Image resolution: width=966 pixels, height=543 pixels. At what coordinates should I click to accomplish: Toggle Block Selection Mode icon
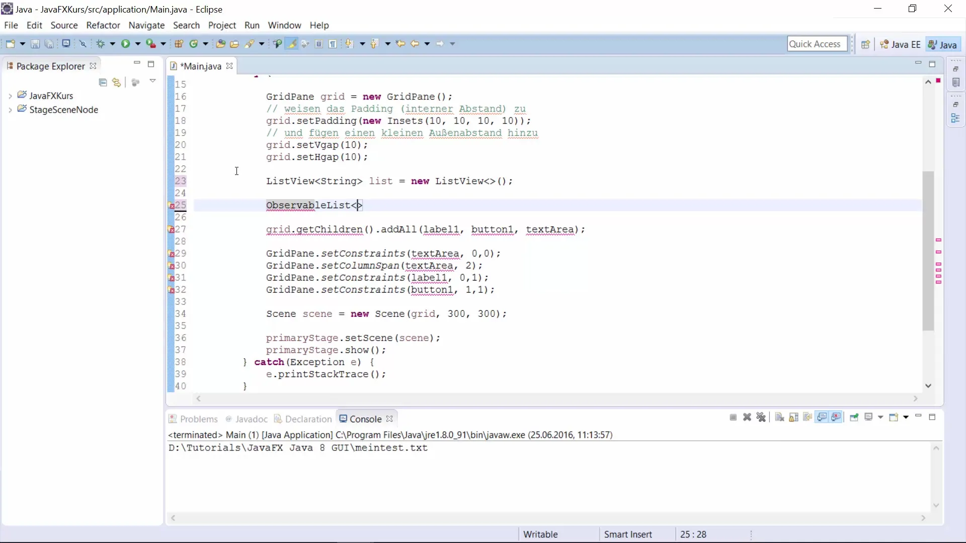319,44
